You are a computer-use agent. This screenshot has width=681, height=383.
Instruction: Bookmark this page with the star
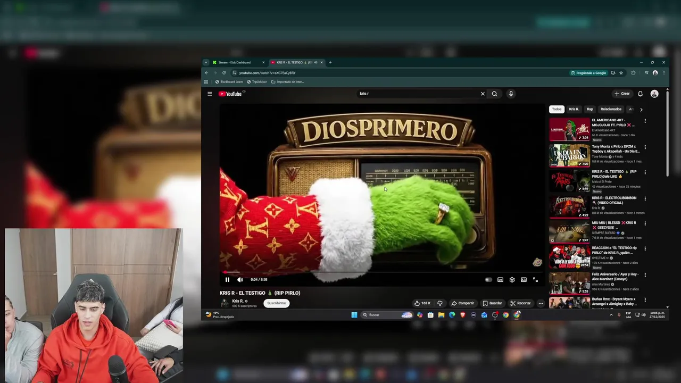(621, 73)
